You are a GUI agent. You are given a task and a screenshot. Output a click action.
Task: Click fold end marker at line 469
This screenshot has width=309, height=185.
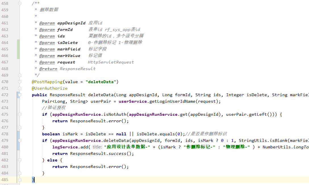(x=20, y=75)
